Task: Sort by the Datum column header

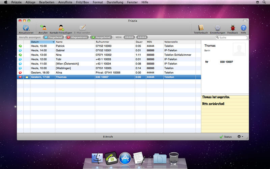Action: [x=42, y=42]
